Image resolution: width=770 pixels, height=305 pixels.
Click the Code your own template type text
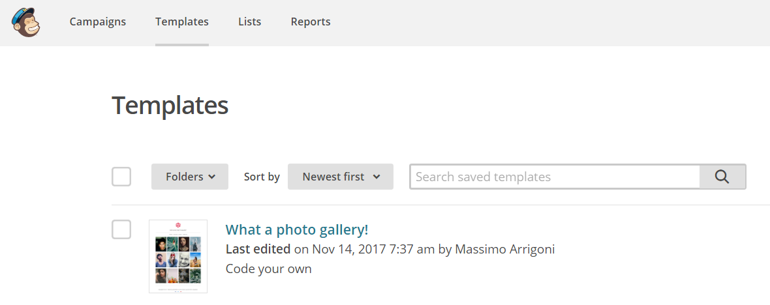coord(269,269)
